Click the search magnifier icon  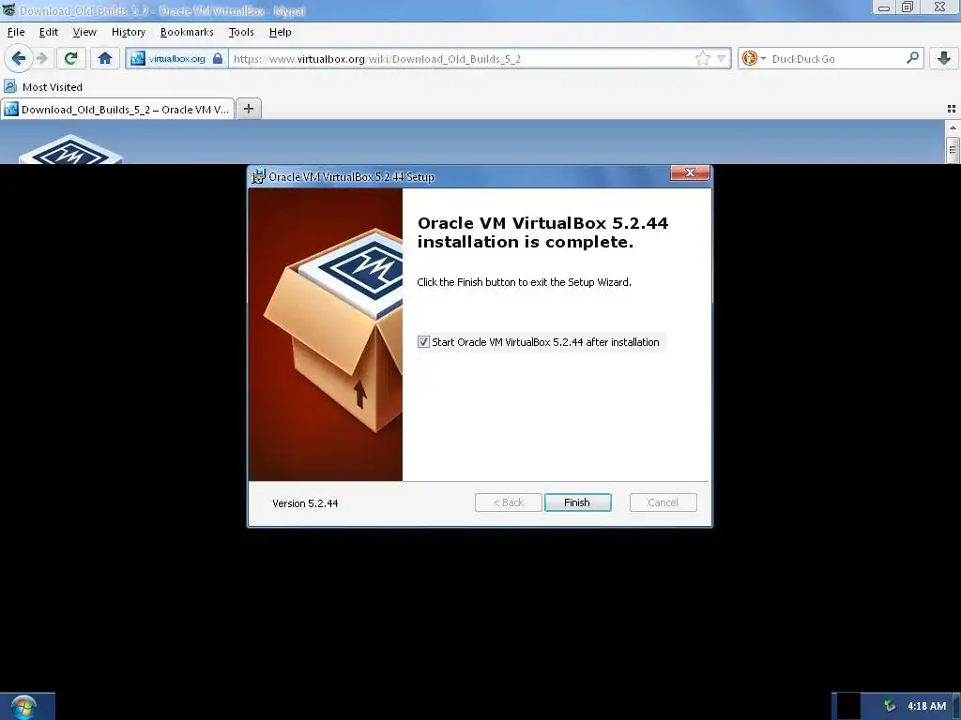tap(912, 58)
